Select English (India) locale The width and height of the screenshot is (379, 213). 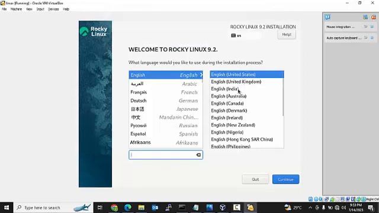pos(246,89)
